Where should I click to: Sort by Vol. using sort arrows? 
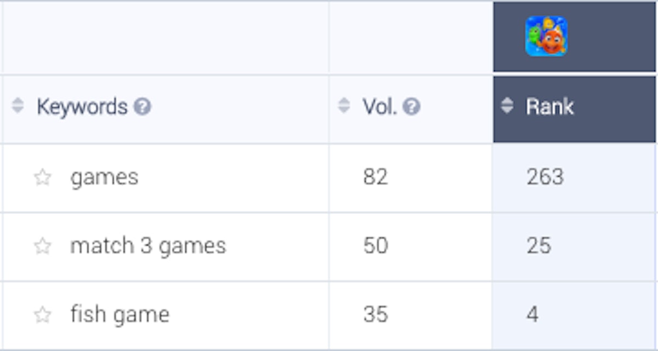click(344, 106)
